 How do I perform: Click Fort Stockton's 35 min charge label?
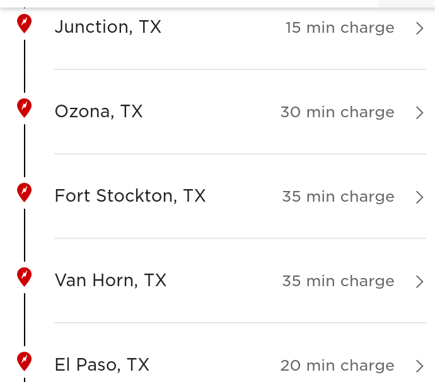click(x=338, y=197)
